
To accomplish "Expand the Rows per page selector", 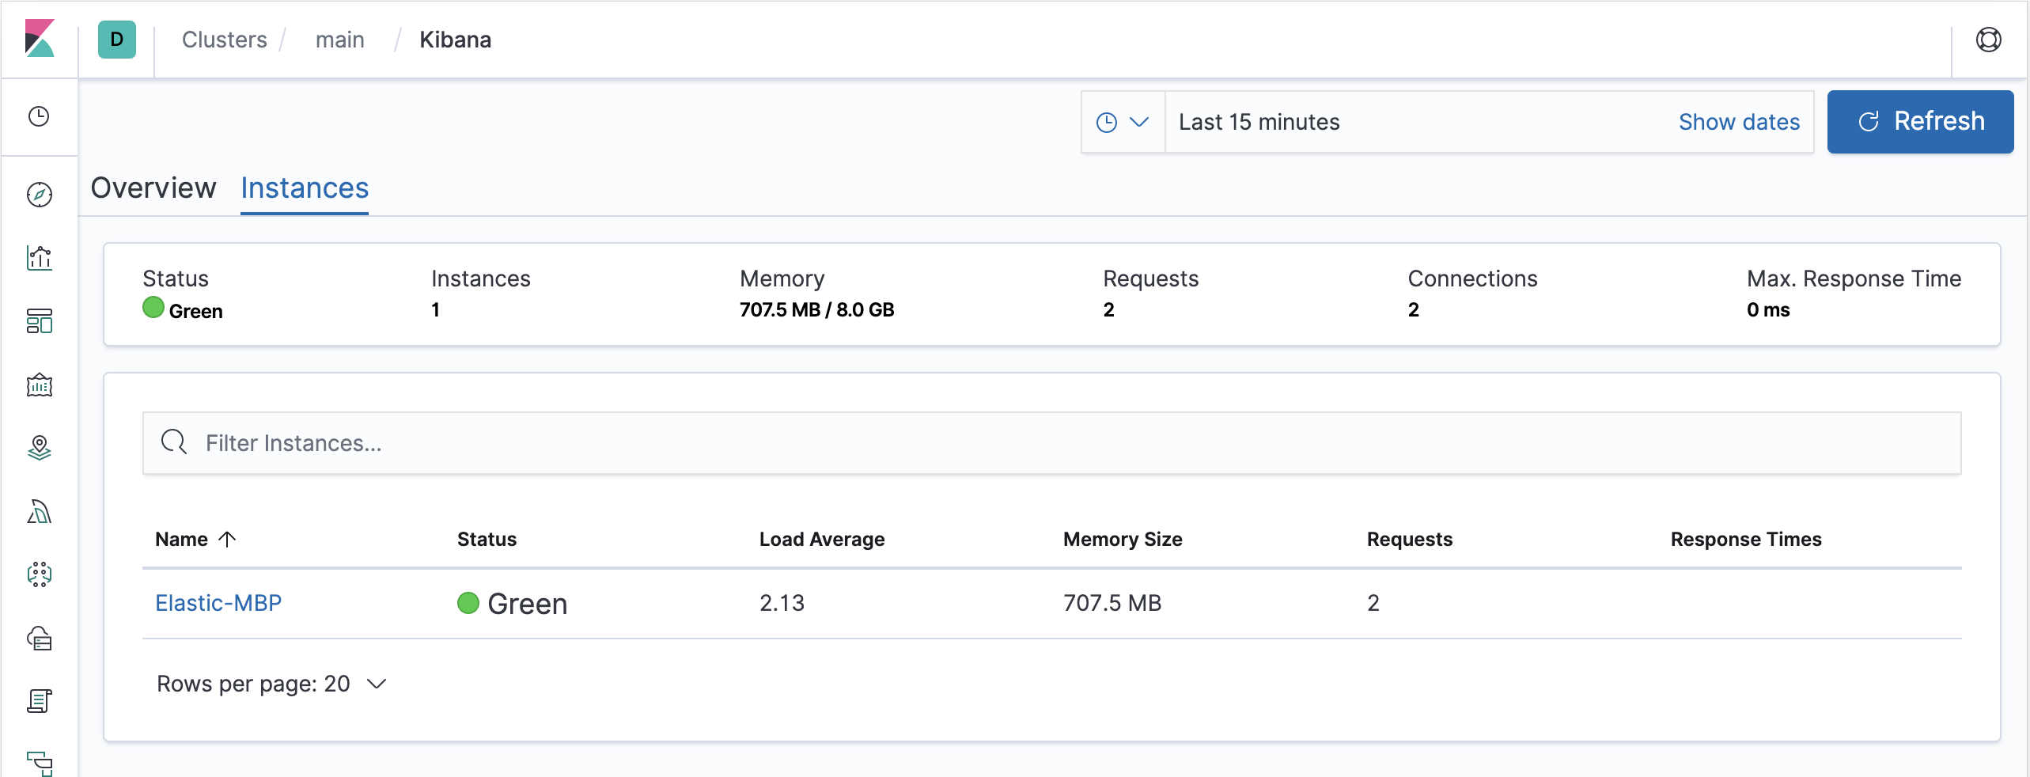I will coord(271,684).
